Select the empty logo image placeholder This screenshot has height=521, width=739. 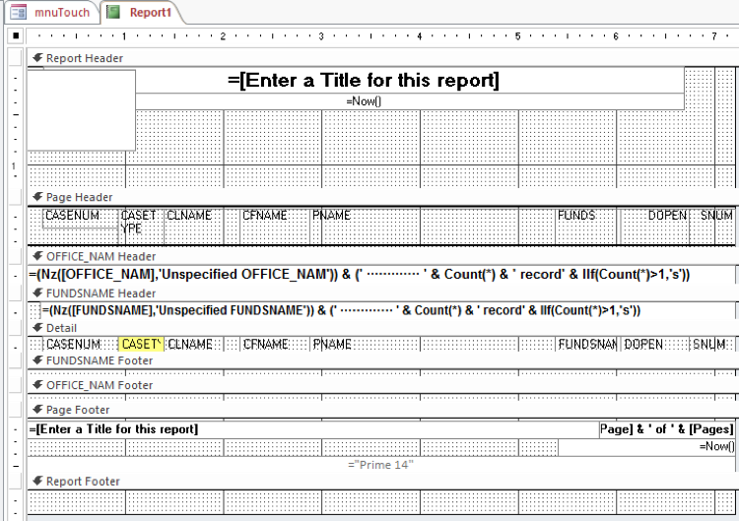81,109
